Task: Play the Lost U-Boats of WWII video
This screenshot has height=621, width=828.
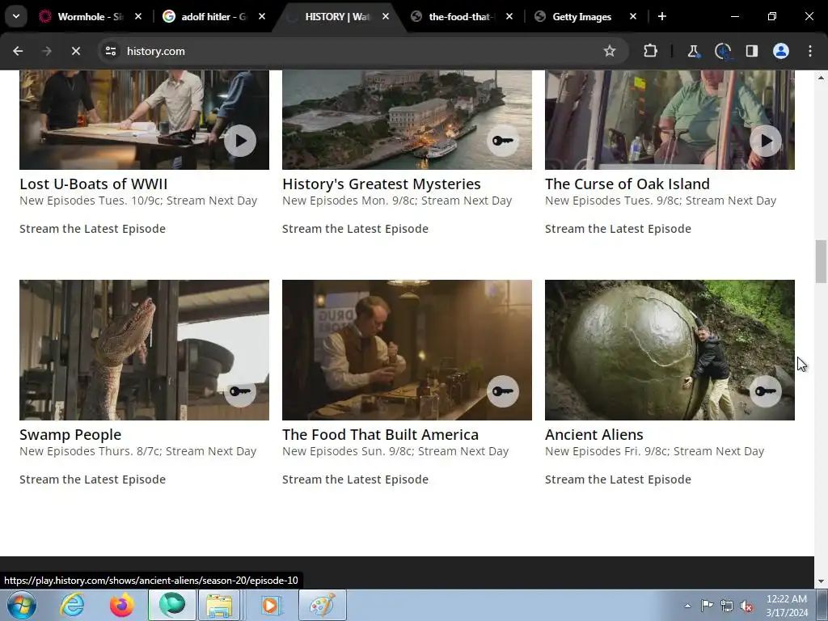Action: (x=239, y=141)
